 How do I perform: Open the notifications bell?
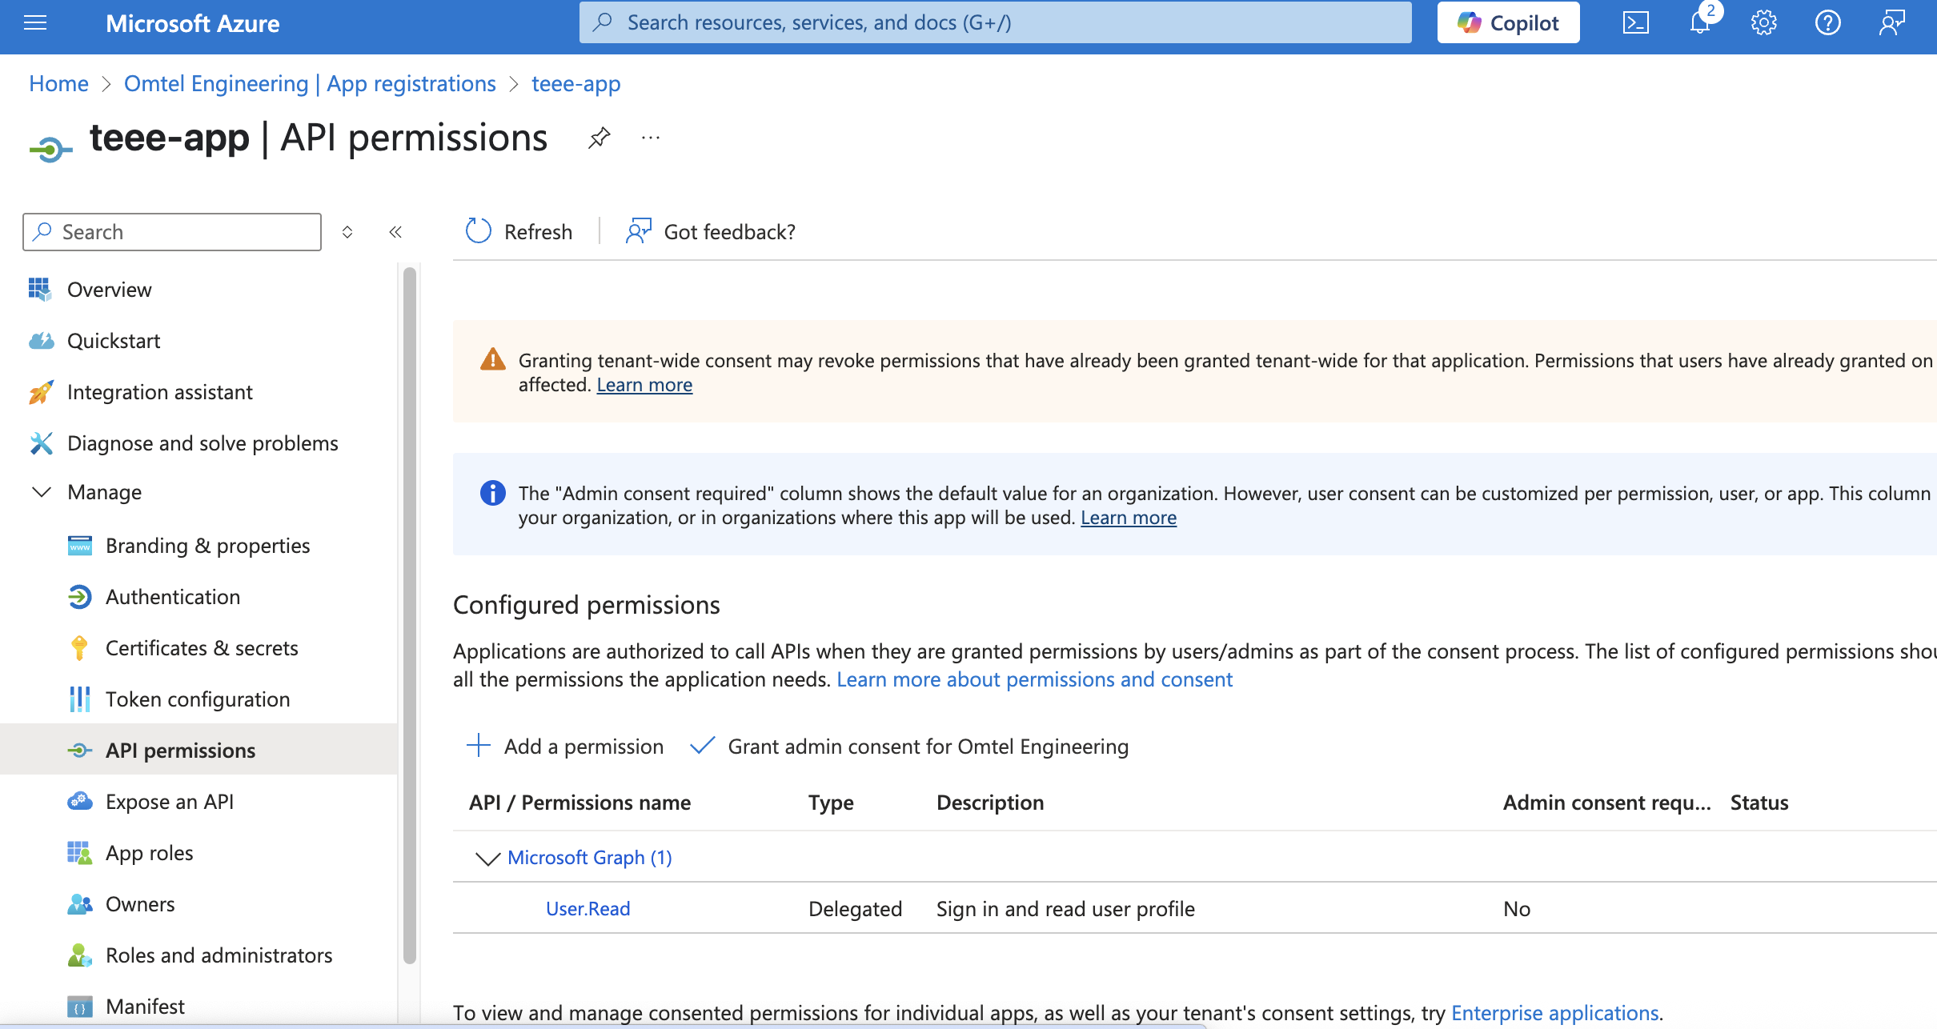tap(1700, 22)
